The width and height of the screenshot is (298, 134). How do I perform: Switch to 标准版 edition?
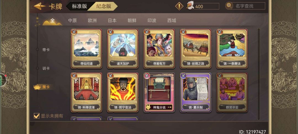[x=79, y=6]
